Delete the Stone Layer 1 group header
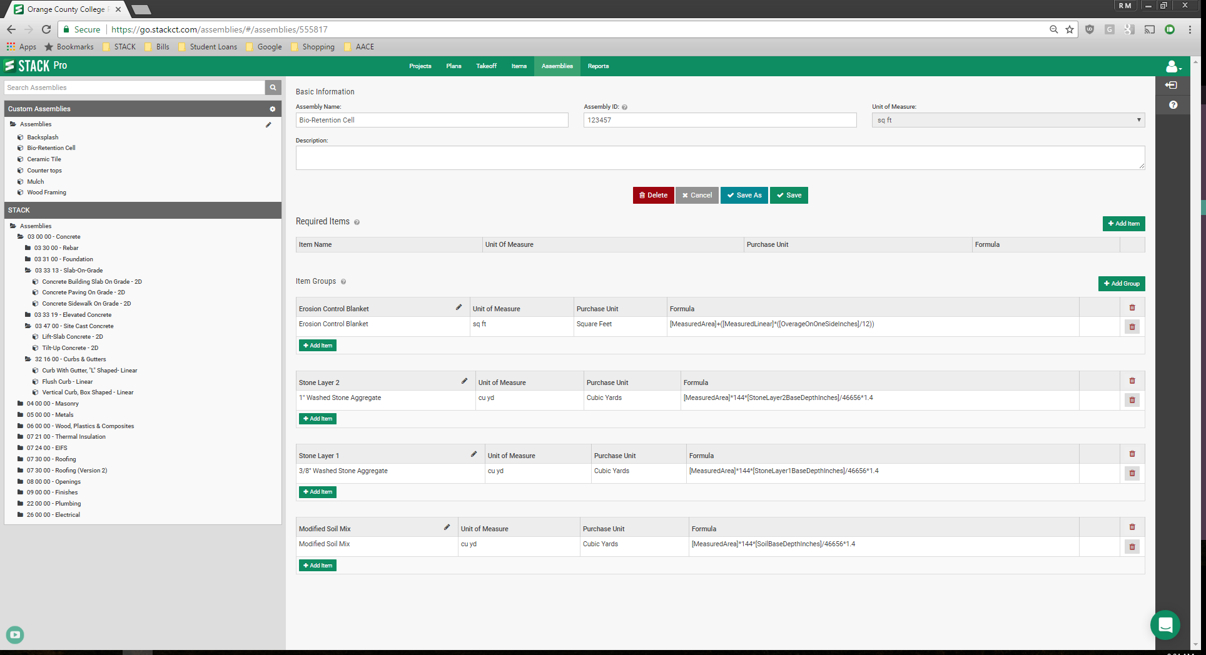Screen dimensions: 1206x655 point(1132,454)
